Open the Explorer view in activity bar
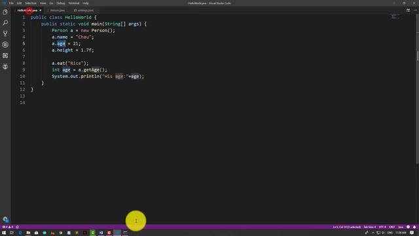This screenshot has width=419, height=236. [x=5, y=12]
